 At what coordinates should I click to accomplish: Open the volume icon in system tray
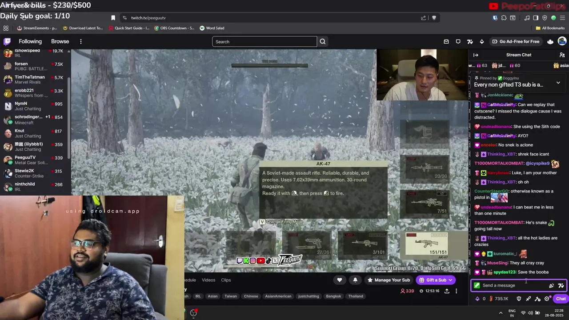(531, 313)
